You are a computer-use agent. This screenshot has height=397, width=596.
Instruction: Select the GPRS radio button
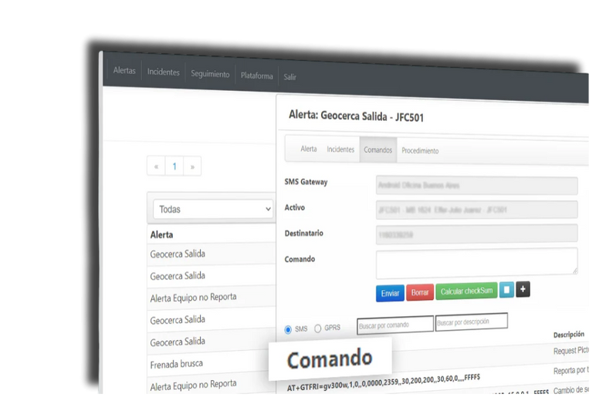coord(318,328)
